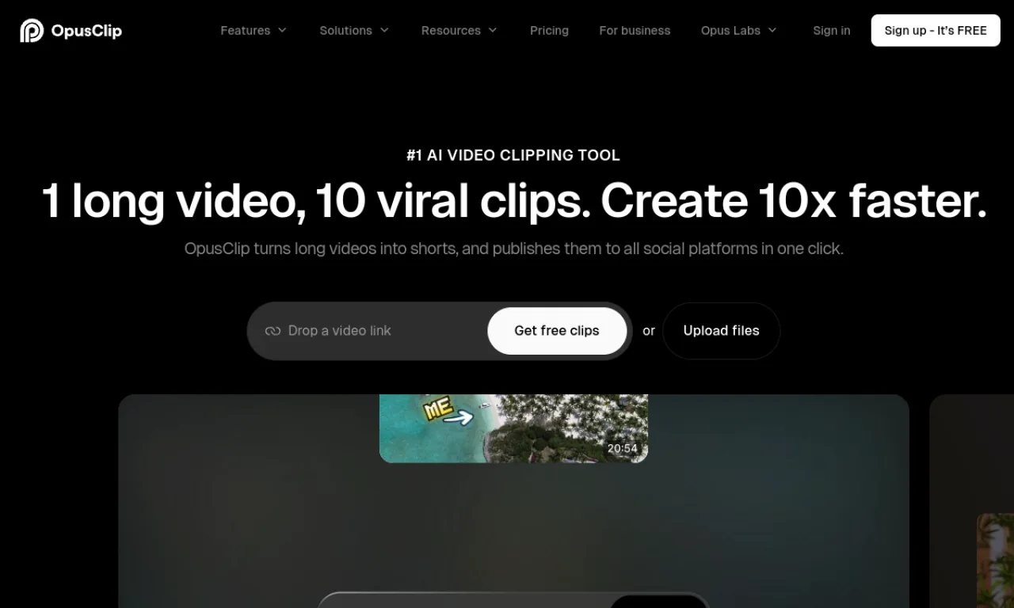Click the Upload files button
The width and height of the screenshot is (1014, 608).
721,331
